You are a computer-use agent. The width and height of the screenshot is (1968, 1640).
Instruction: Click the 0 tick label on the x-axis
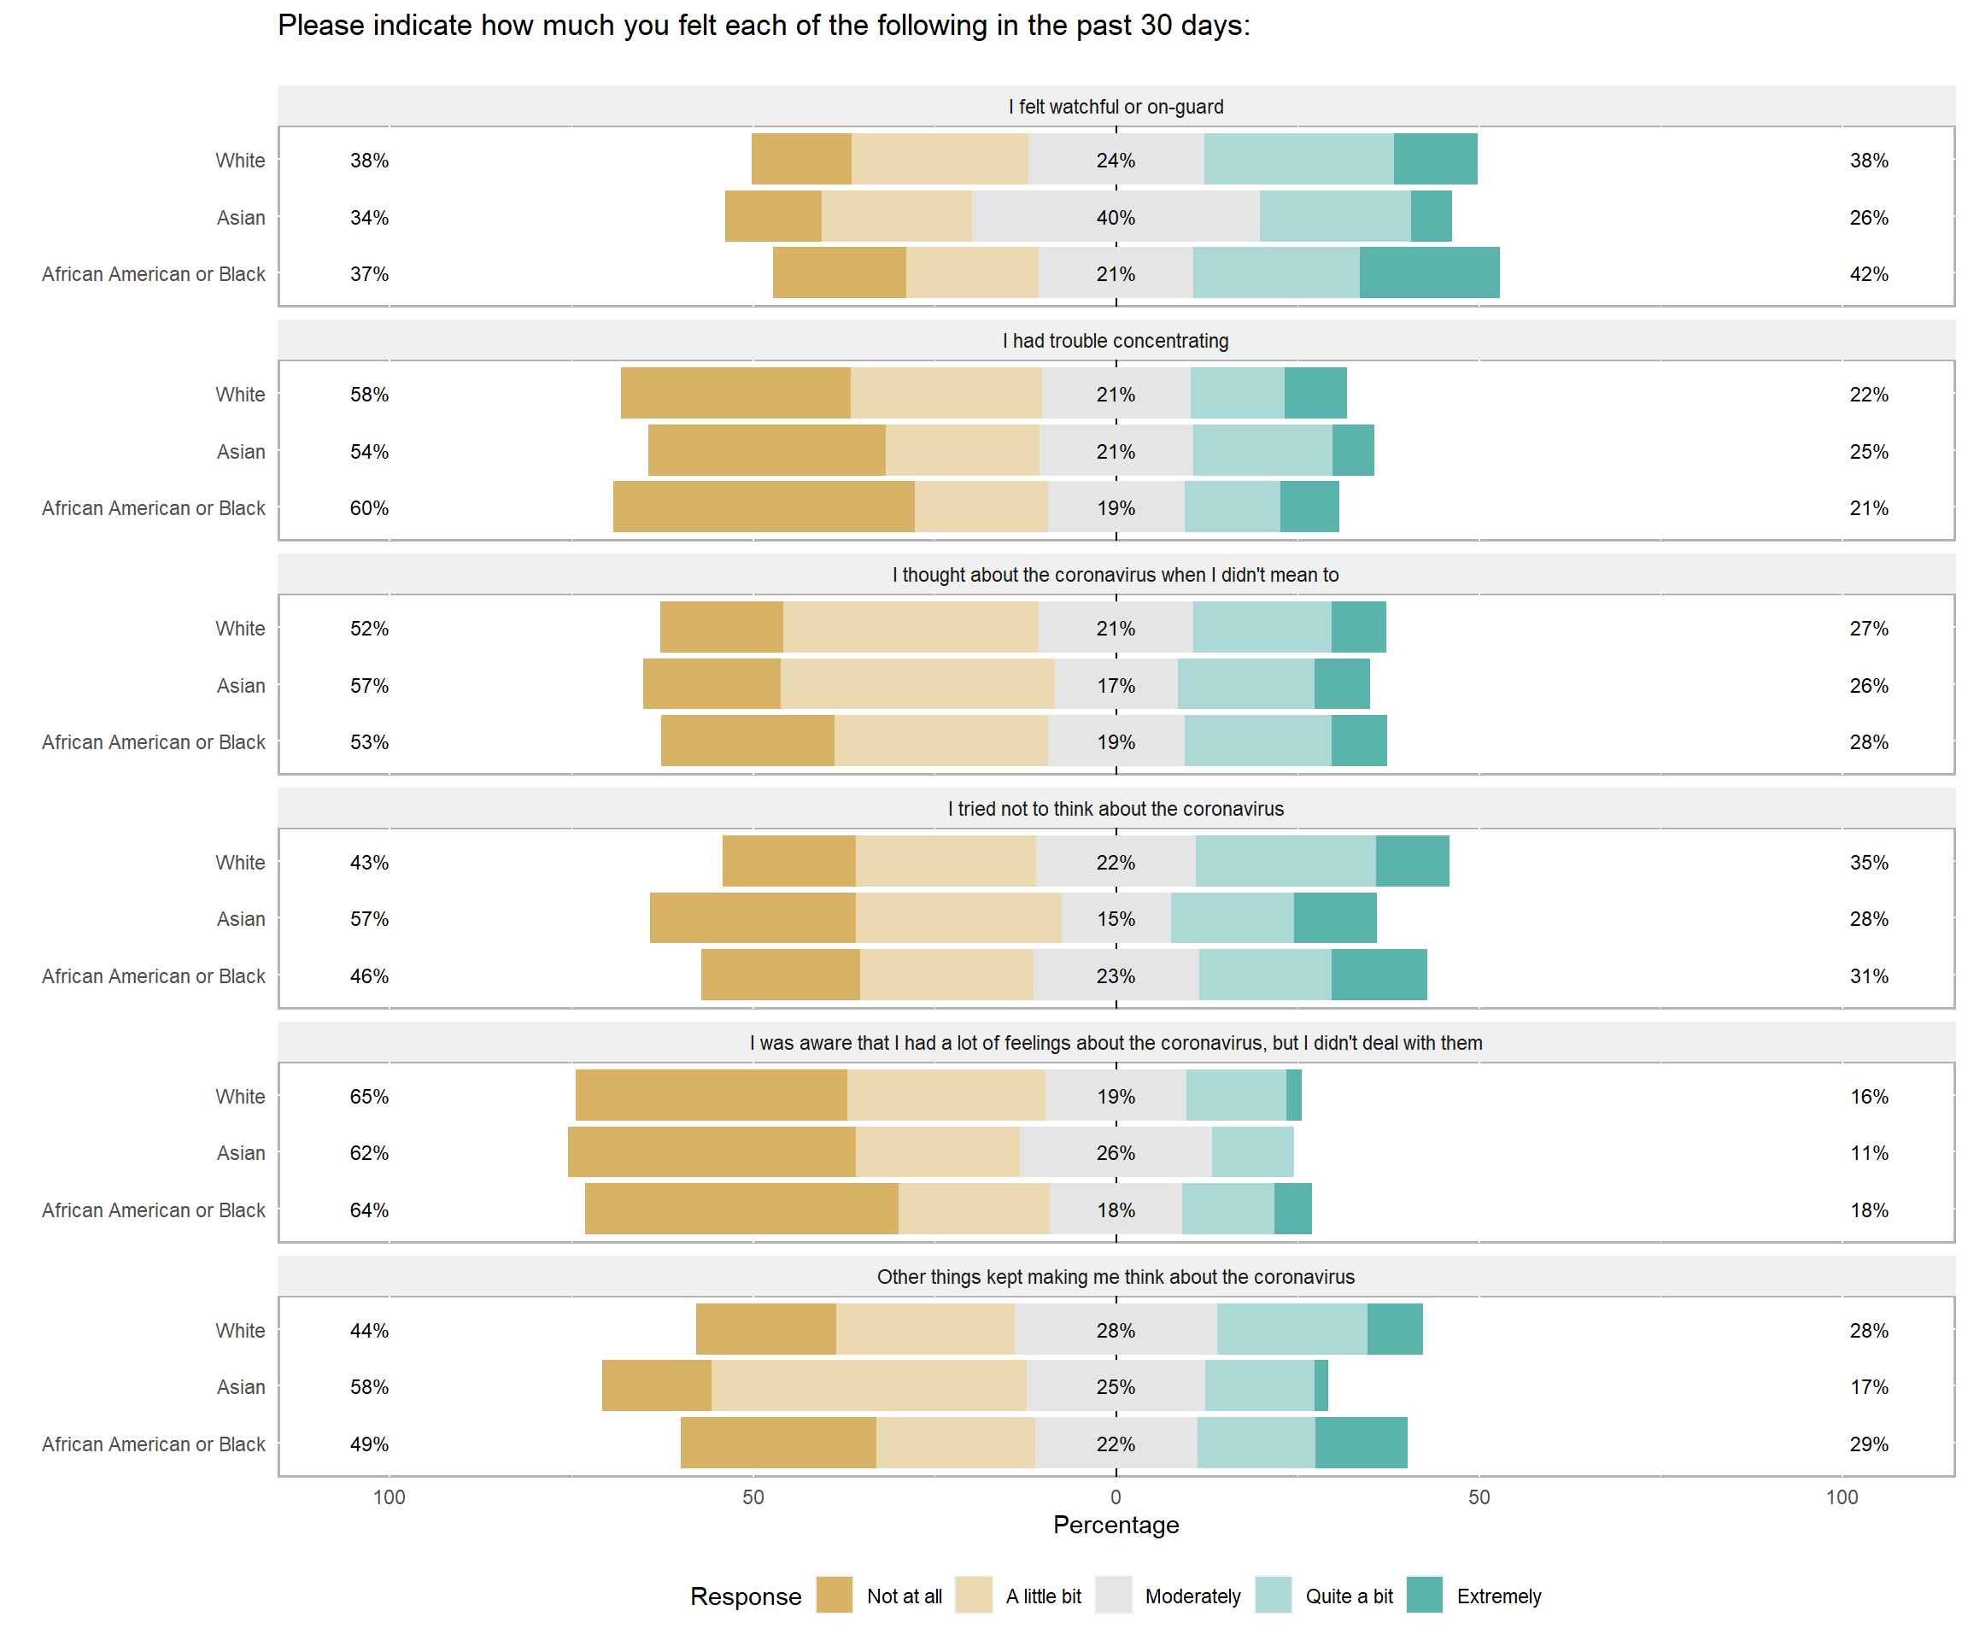point(1116,1496)
